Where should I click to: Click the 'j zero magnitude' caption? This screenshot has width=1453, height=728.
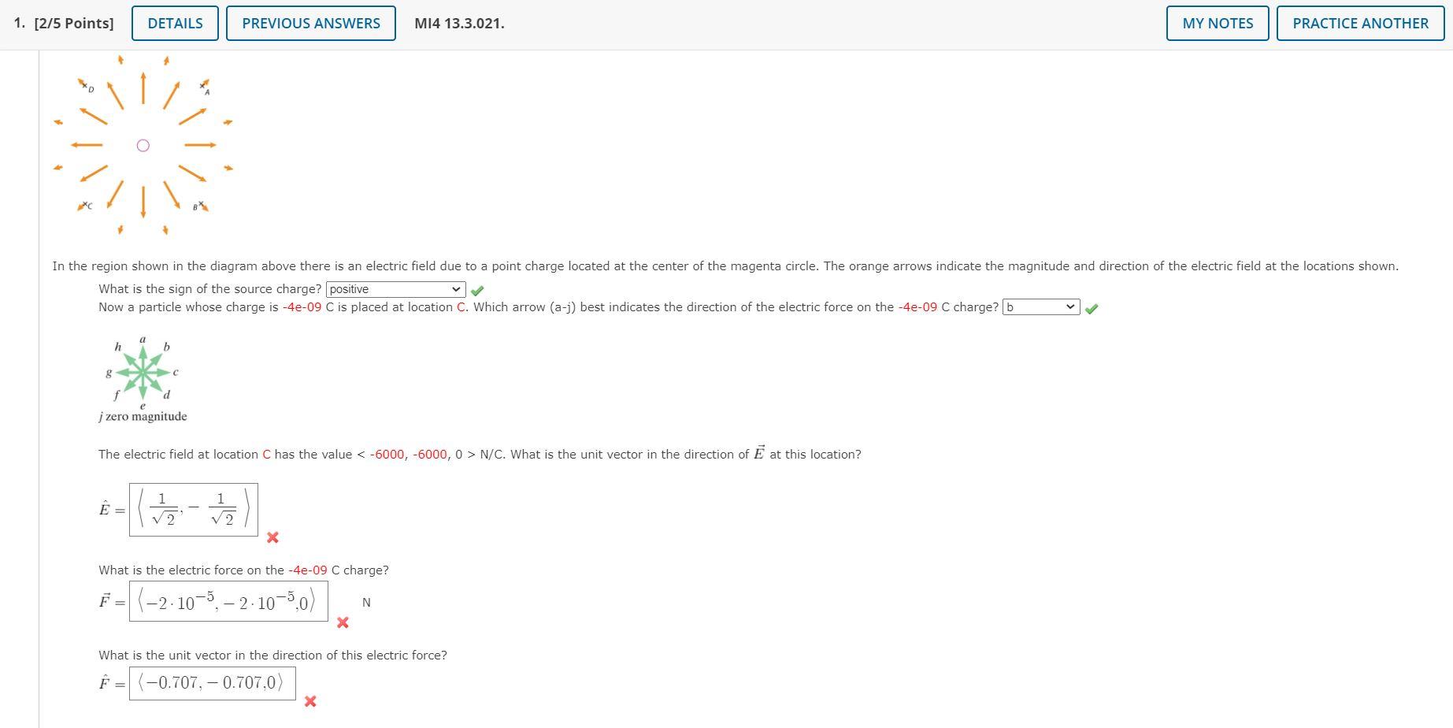pyautogui.click(x=143, y=417)
